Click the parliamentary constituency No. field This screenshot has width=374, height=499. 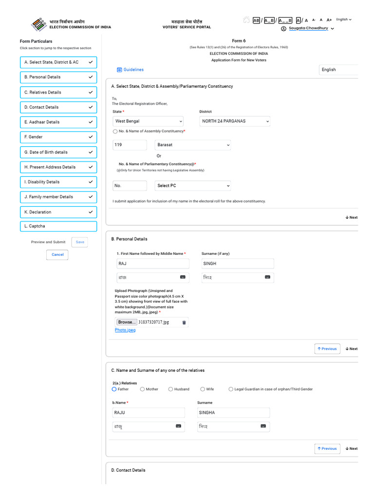[130, 186]
